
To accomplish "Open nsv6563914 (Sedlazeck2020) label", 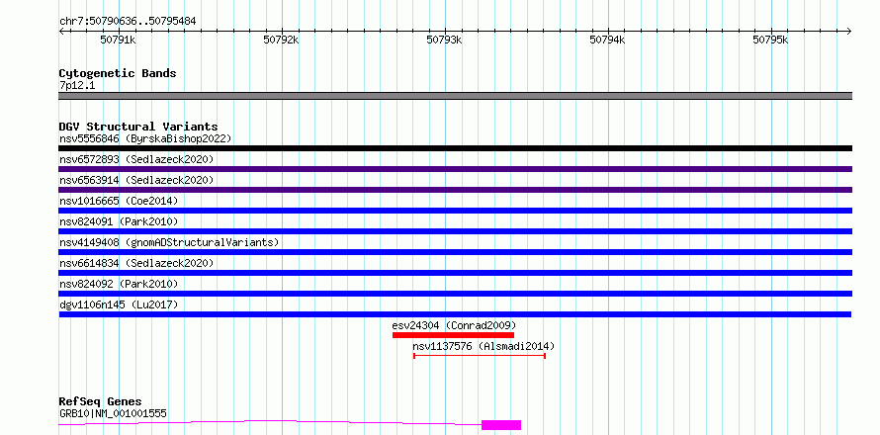I will 136,180.
